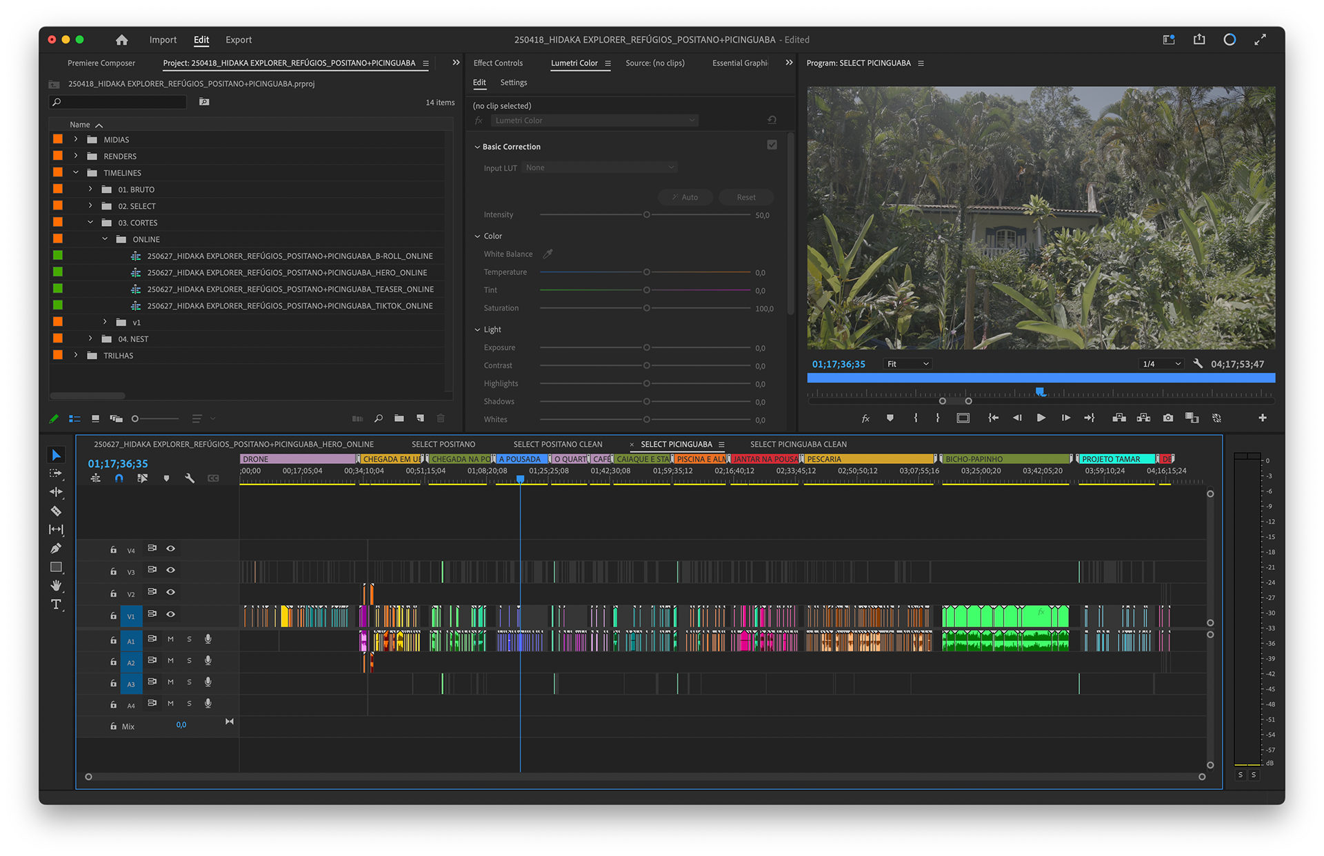Click the Saturation slider handle
Viewport: 1324px width, 856px height.
coord(646,308)
